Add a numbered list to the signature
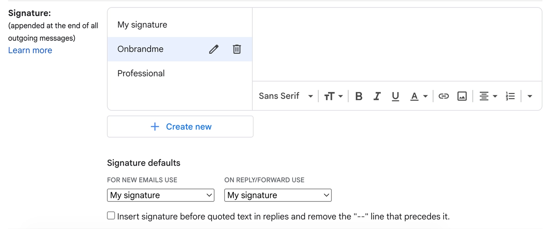This screenshot has height=229, width=552. coord(510,96)
